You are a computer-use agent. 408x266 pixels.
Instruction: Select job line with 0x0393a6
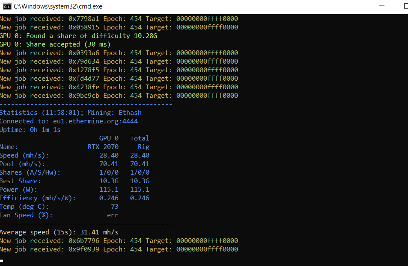coord(119,53)
